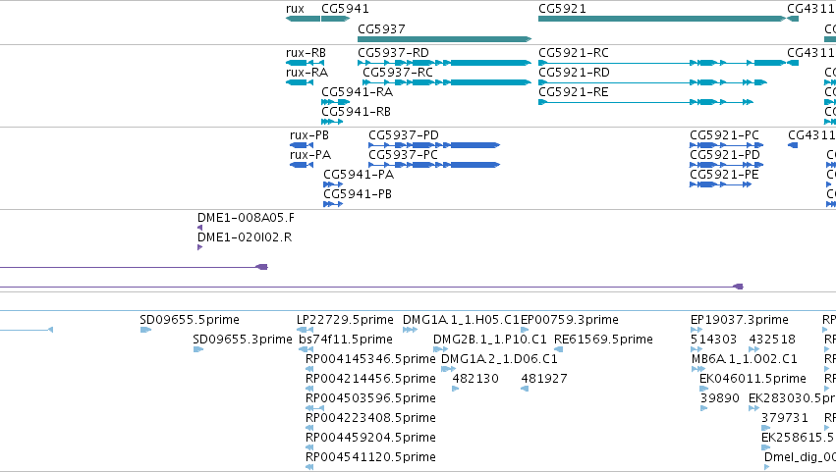Click the SD09655.5prime EST label
This screenshot has height=472, width=836.
click(x=190, y=320)
